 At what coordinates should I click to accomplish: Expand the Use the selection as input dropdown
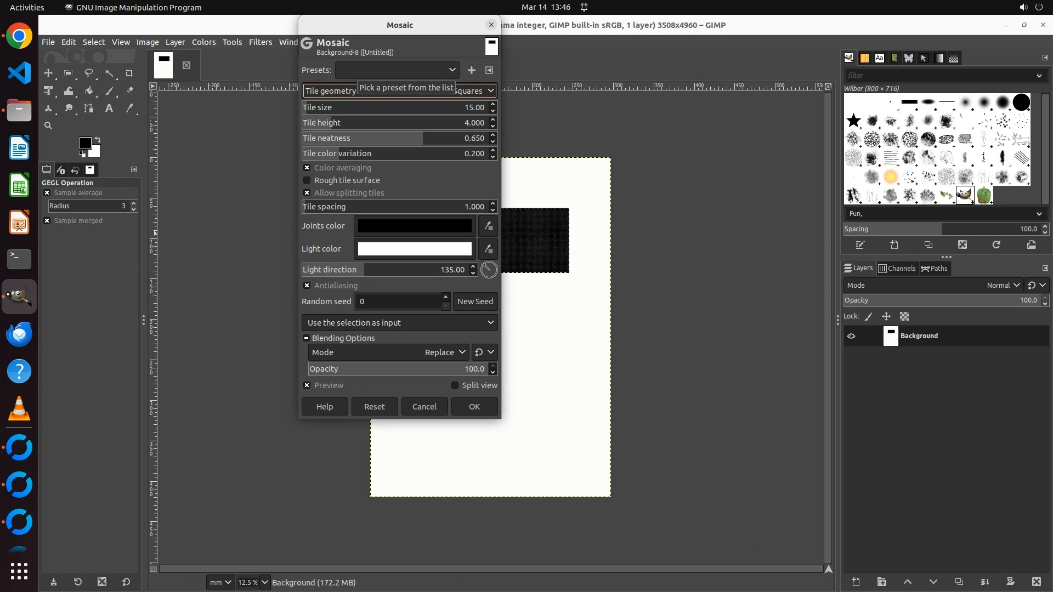coord(399,323)
